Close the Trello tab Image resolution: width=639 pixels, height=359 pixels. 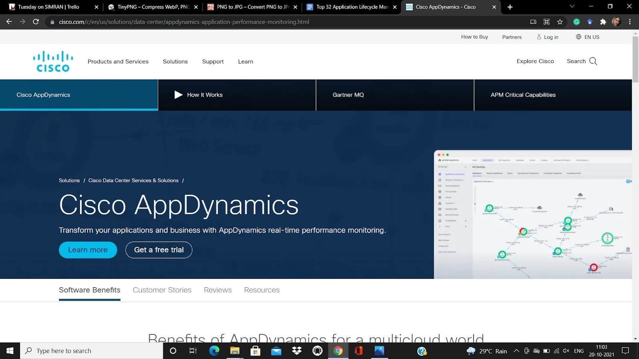tap(96, 7)
